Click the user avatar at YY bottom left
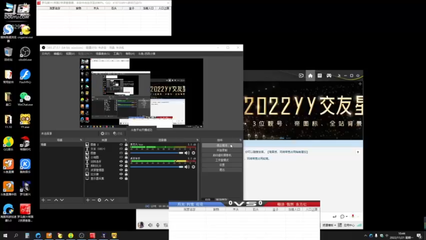The image size is (426, 240). tap(141, 225)
